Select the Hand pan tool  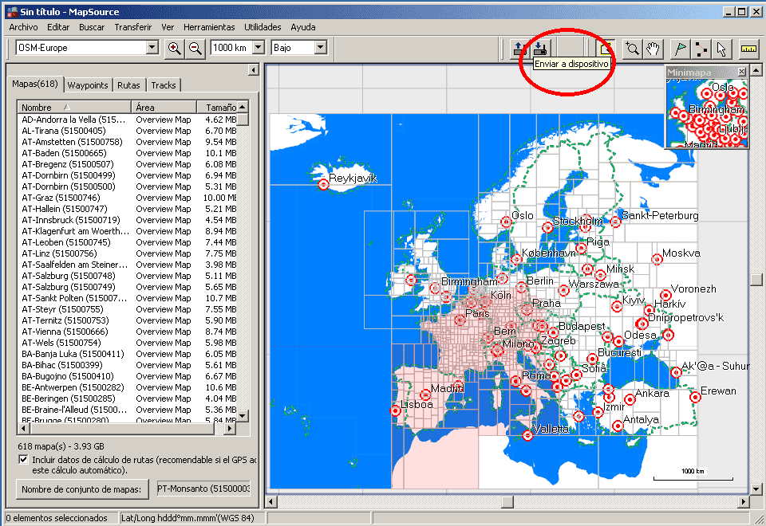point(653,49)
